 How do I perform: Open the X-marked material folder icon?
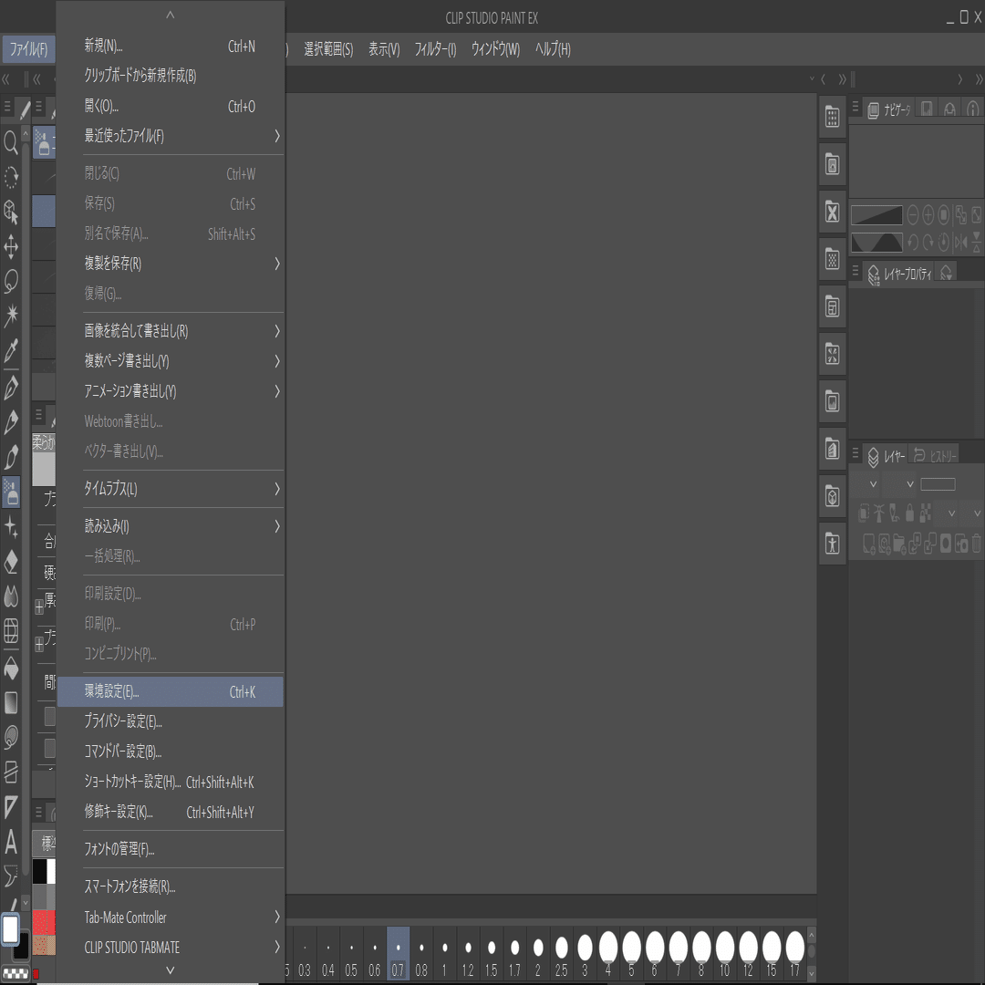[x=833, y=212]
